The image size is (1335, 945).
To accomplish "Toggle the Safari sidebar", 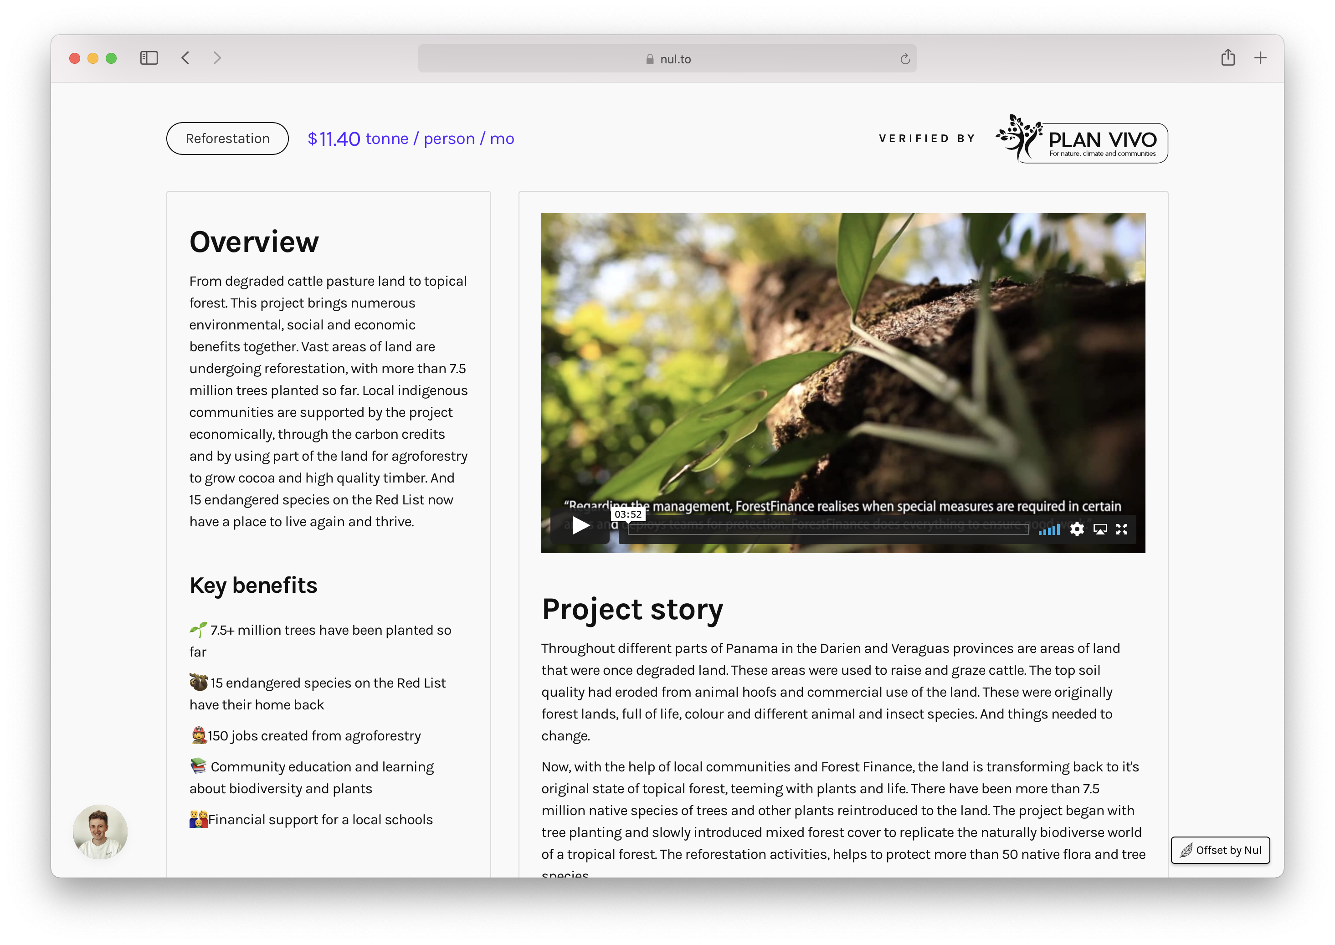I will (149, 58).
